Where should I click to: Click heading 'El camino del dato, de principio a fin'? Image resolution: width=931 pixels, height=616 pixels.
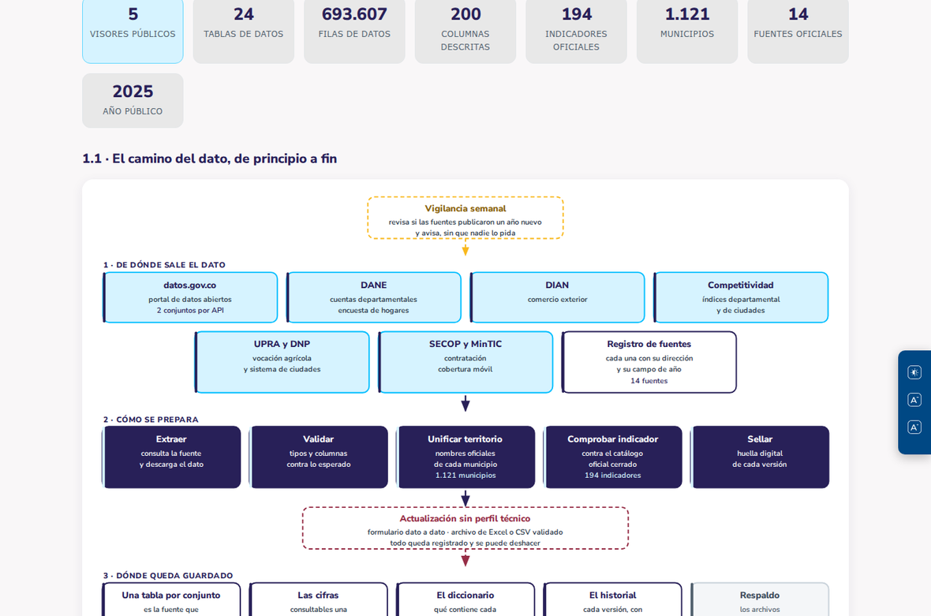(224, 159)
